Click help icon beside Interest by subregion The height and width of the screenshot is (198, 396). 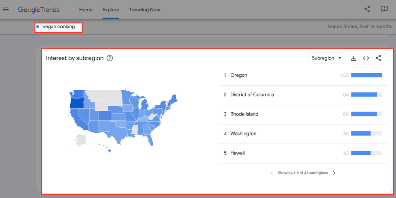click(x=110, y=58)
